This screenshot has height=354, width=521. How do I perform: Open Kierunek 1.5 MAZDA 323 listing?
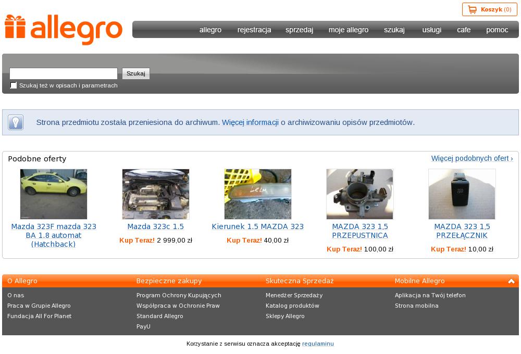(257, 226)
